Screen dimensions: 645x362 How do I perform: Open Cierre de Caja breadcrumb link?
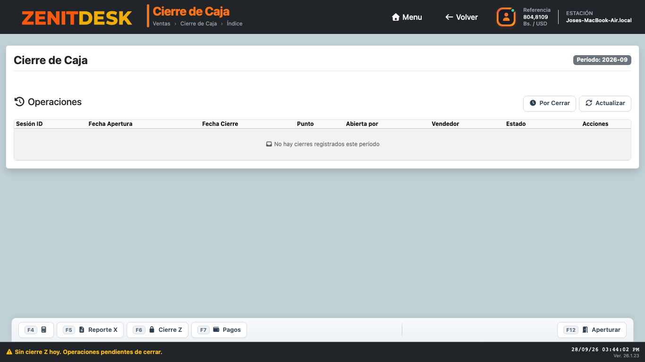(x=198, y=24)
